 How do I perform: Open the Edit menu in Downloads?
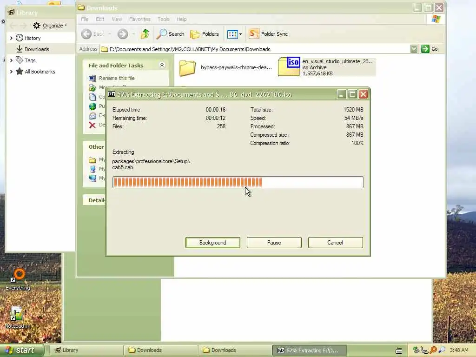coord(100,19)
